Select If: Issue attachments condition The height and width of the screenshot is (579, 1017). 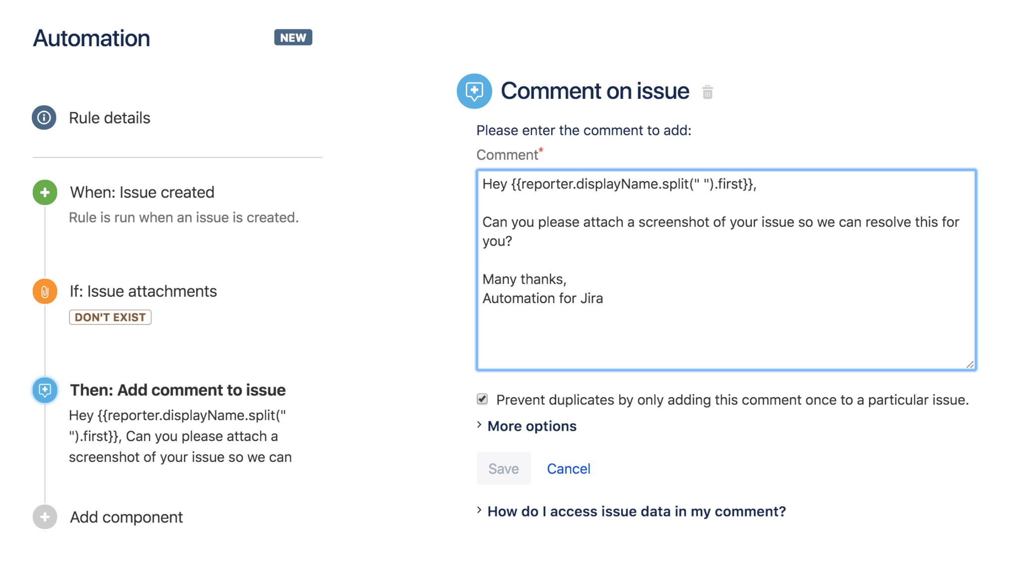[x=143, y=291]
